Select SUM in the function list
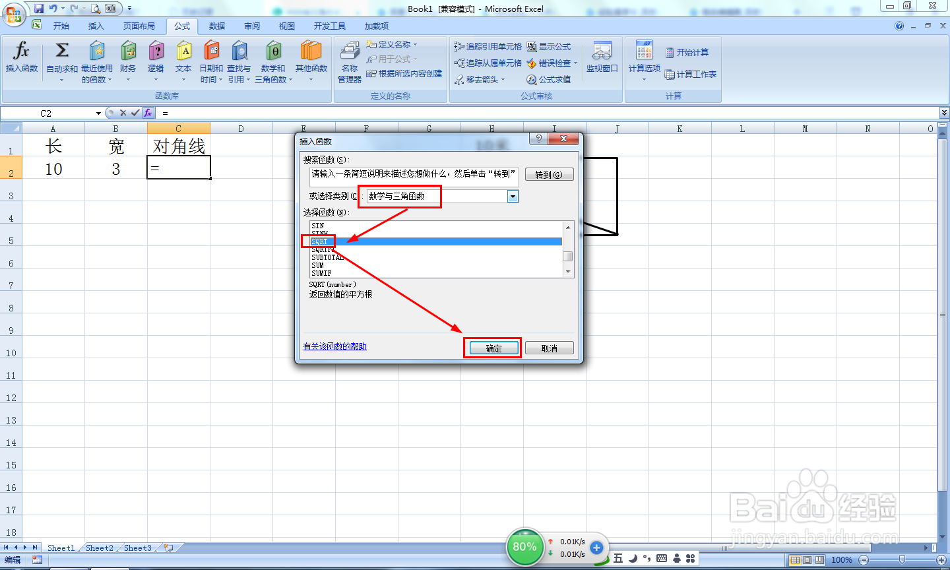 click(x=436, y=265)
